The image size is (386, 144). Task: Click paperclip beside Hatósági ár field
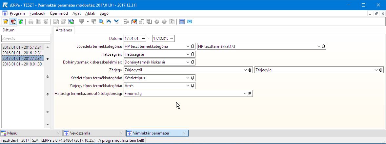point(193,54)
